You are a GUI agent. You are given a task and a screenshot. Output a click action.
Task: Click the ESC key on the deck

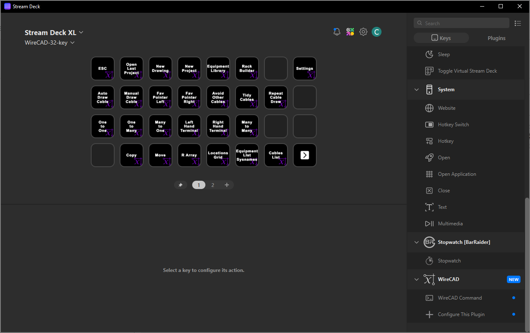pos(103,68)
